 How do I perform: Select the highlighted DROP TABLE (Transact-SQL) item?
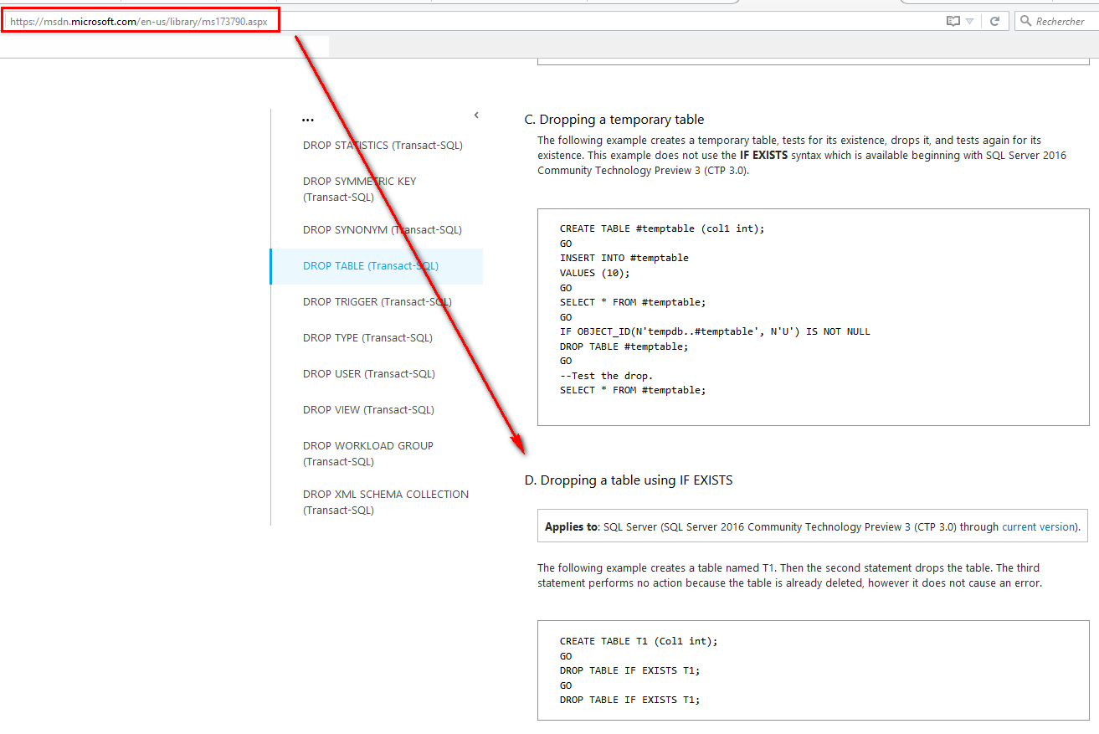371,266
